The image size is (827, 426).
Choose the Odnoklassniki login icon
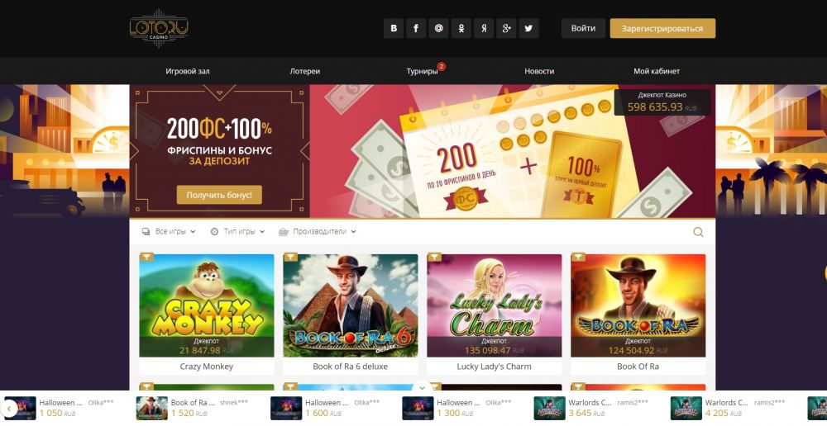pyautogui.click(x=461, y=28)
